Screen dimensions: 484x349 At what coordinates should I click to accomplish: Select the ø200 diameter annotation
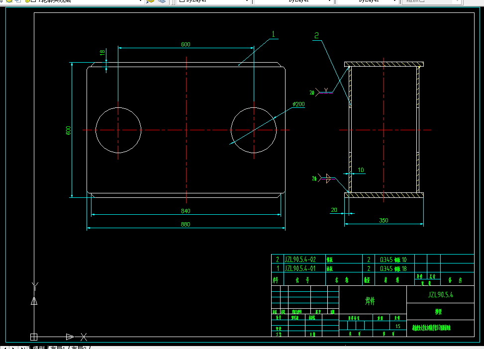(x=298, y=104)
